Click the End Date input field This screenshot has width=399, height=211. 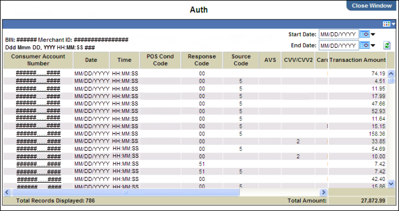point(339,46)
